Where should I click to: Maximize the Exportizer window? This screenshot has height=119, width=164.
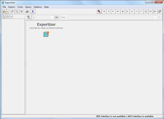[x=152, y=2]
